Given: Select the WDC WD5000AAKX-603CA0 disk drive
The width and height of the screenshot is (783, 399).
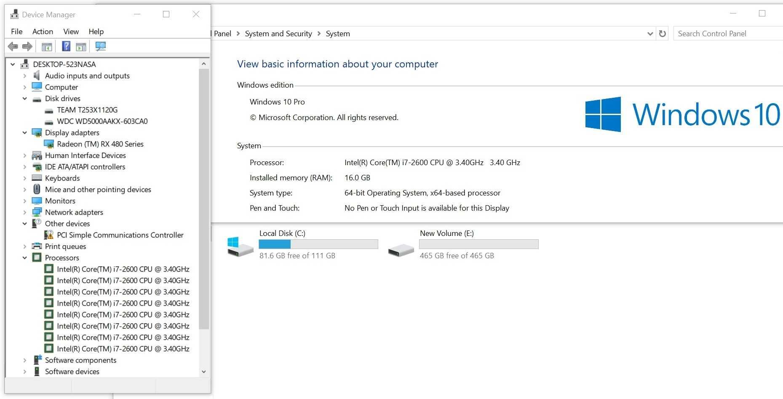Looking at the screenshot, I should tap(102, 121).
